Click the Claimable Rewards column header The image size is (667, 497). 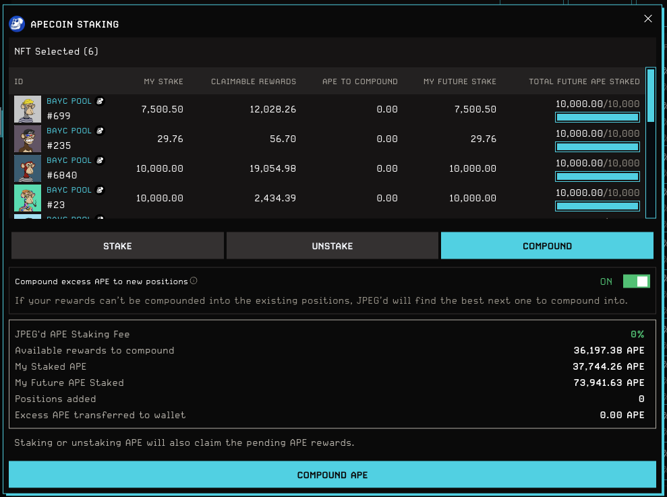click(x=254, y=81)
